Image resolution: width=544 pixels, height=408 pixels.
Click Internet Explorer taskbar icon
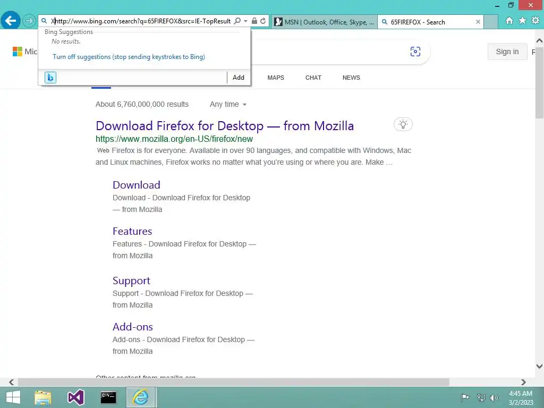(140, 397)
